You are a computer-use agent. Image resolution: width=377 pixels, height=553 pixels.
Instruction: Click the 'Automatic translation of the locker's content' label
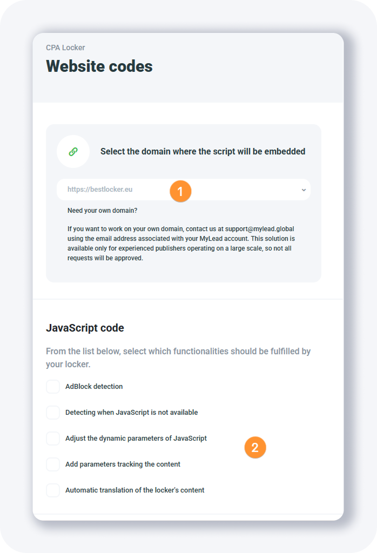coord(135,490)
